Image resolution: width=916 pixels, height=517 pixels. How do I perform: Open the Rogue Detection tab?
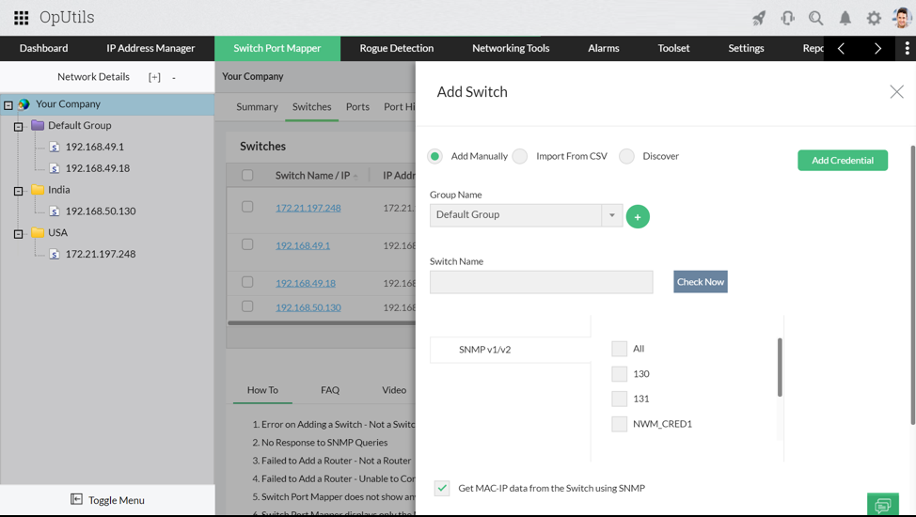pyautogui.click(x=397, y=49)
